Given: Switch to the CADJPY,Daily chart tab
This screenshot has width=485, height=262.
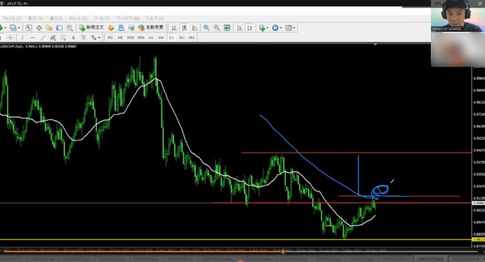Looking at the screenshot, I should point(361,259).
